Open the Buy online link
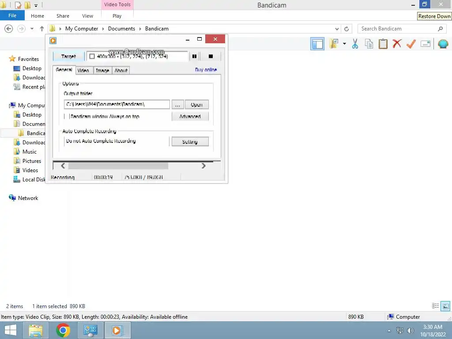This screenshot has height=339, width=452. [x=206, y=70]
